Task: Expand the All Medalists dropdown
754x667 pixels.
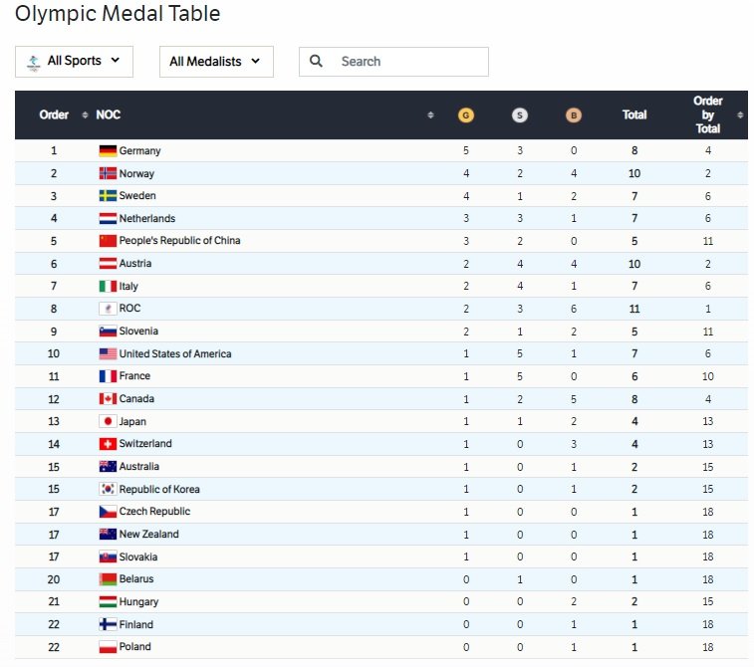Action: pyautogui.click(x=216, y=61)
